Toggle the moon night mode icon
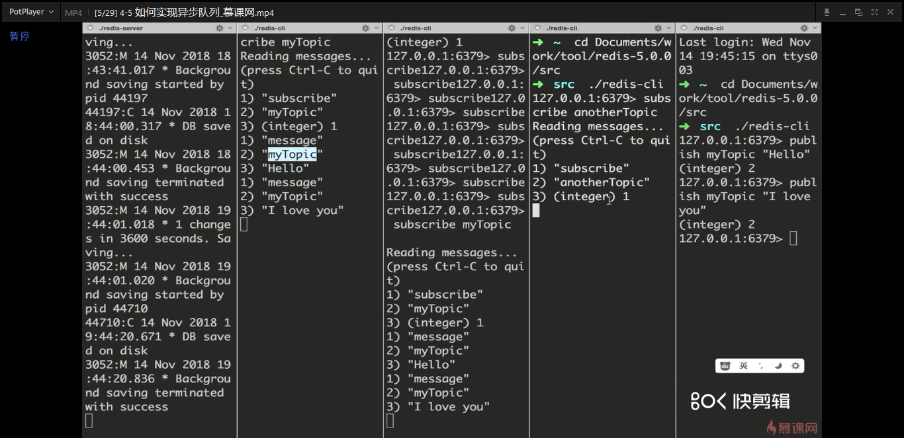Viewport: 904px width, 438px height. 778,366
